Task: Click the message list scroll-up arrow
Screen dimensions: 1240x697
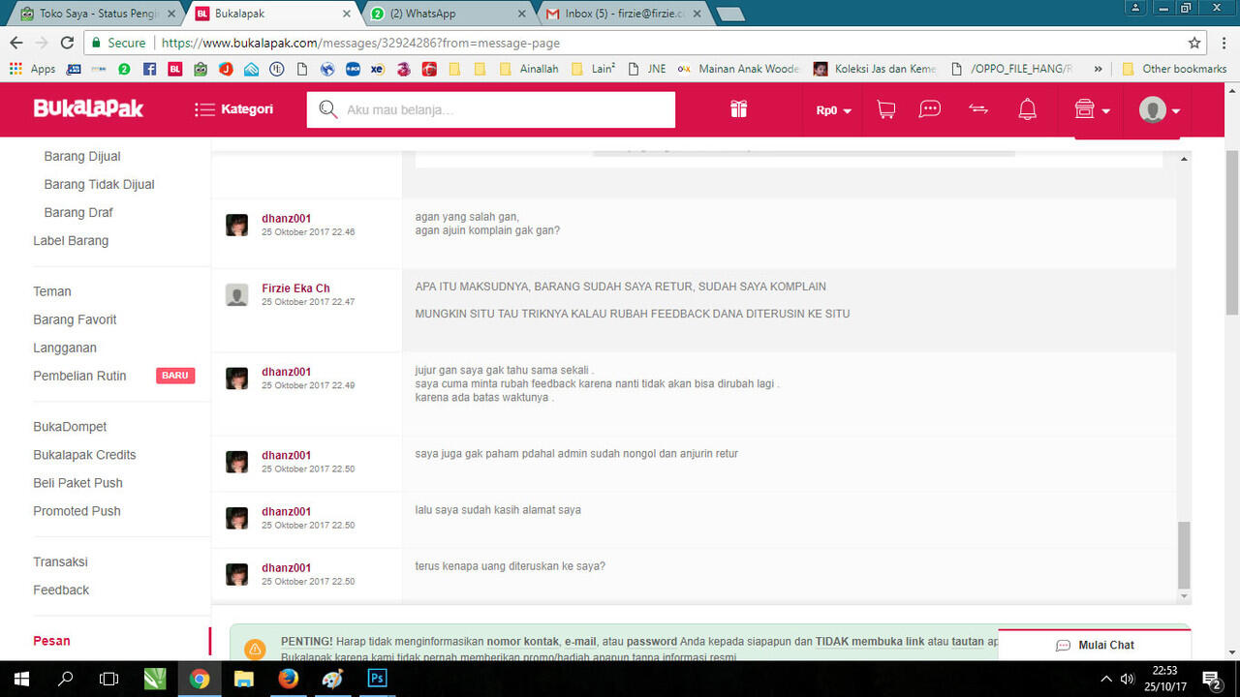Action: (x=1184, y=159)
